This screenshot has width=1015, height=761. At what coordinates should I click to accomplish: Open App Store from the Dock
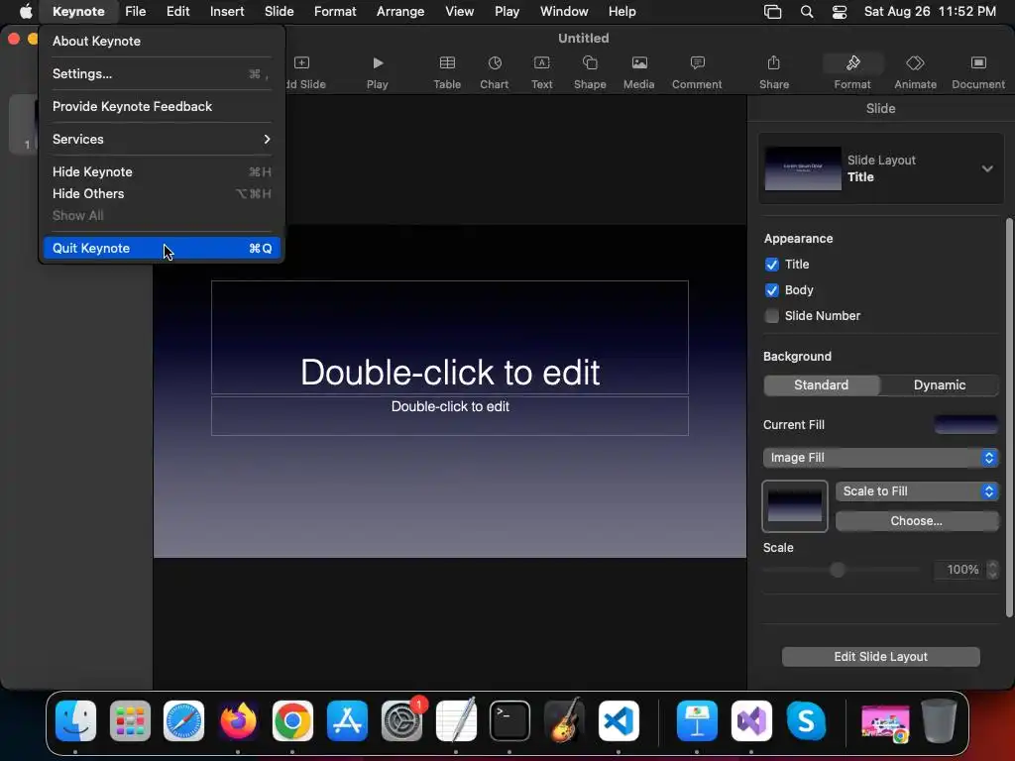[x=347, y=721]
